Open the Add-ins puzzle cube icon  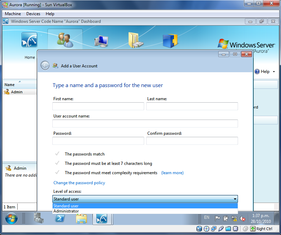[170, 41]
